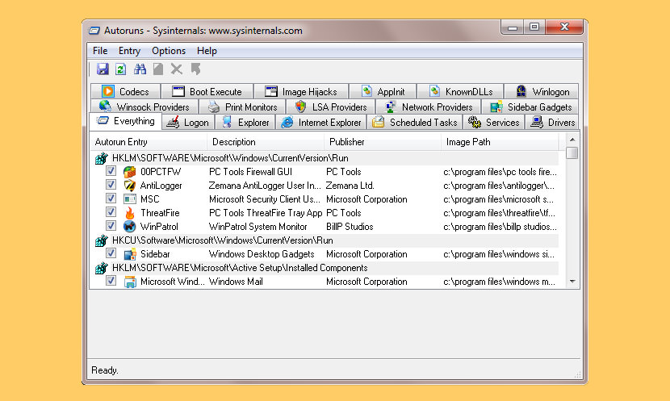
Task: Open the File menu
Action: [100, 51]
